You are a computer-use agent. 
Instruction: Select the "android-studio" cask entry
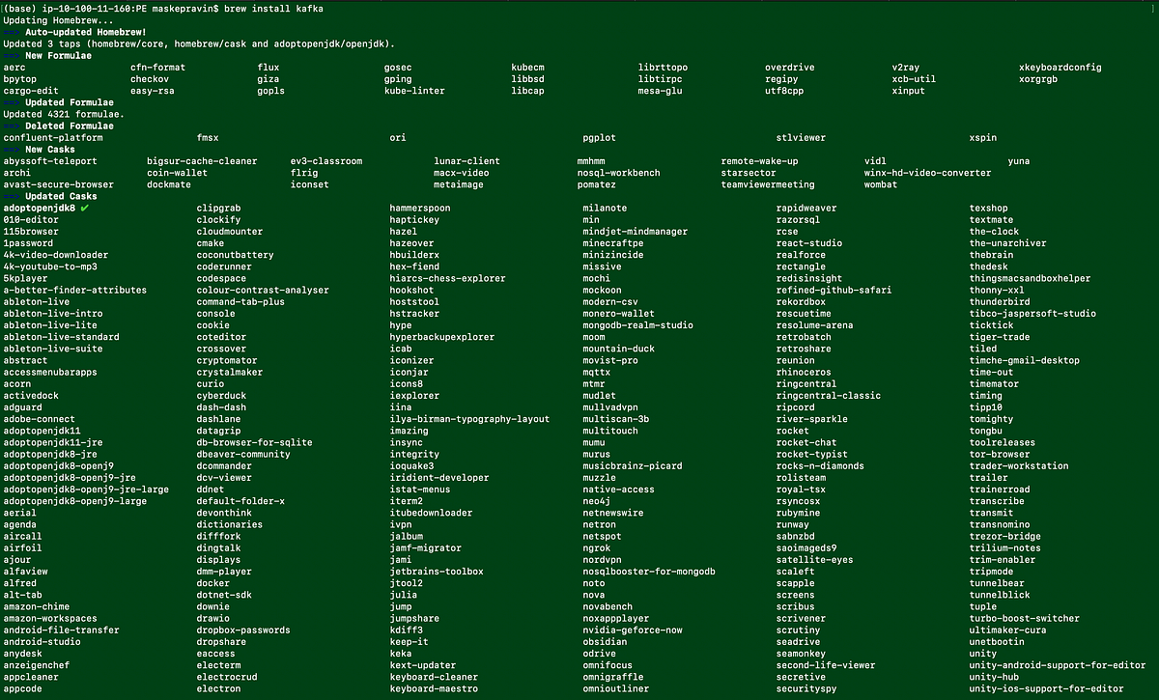click(42, 641)
